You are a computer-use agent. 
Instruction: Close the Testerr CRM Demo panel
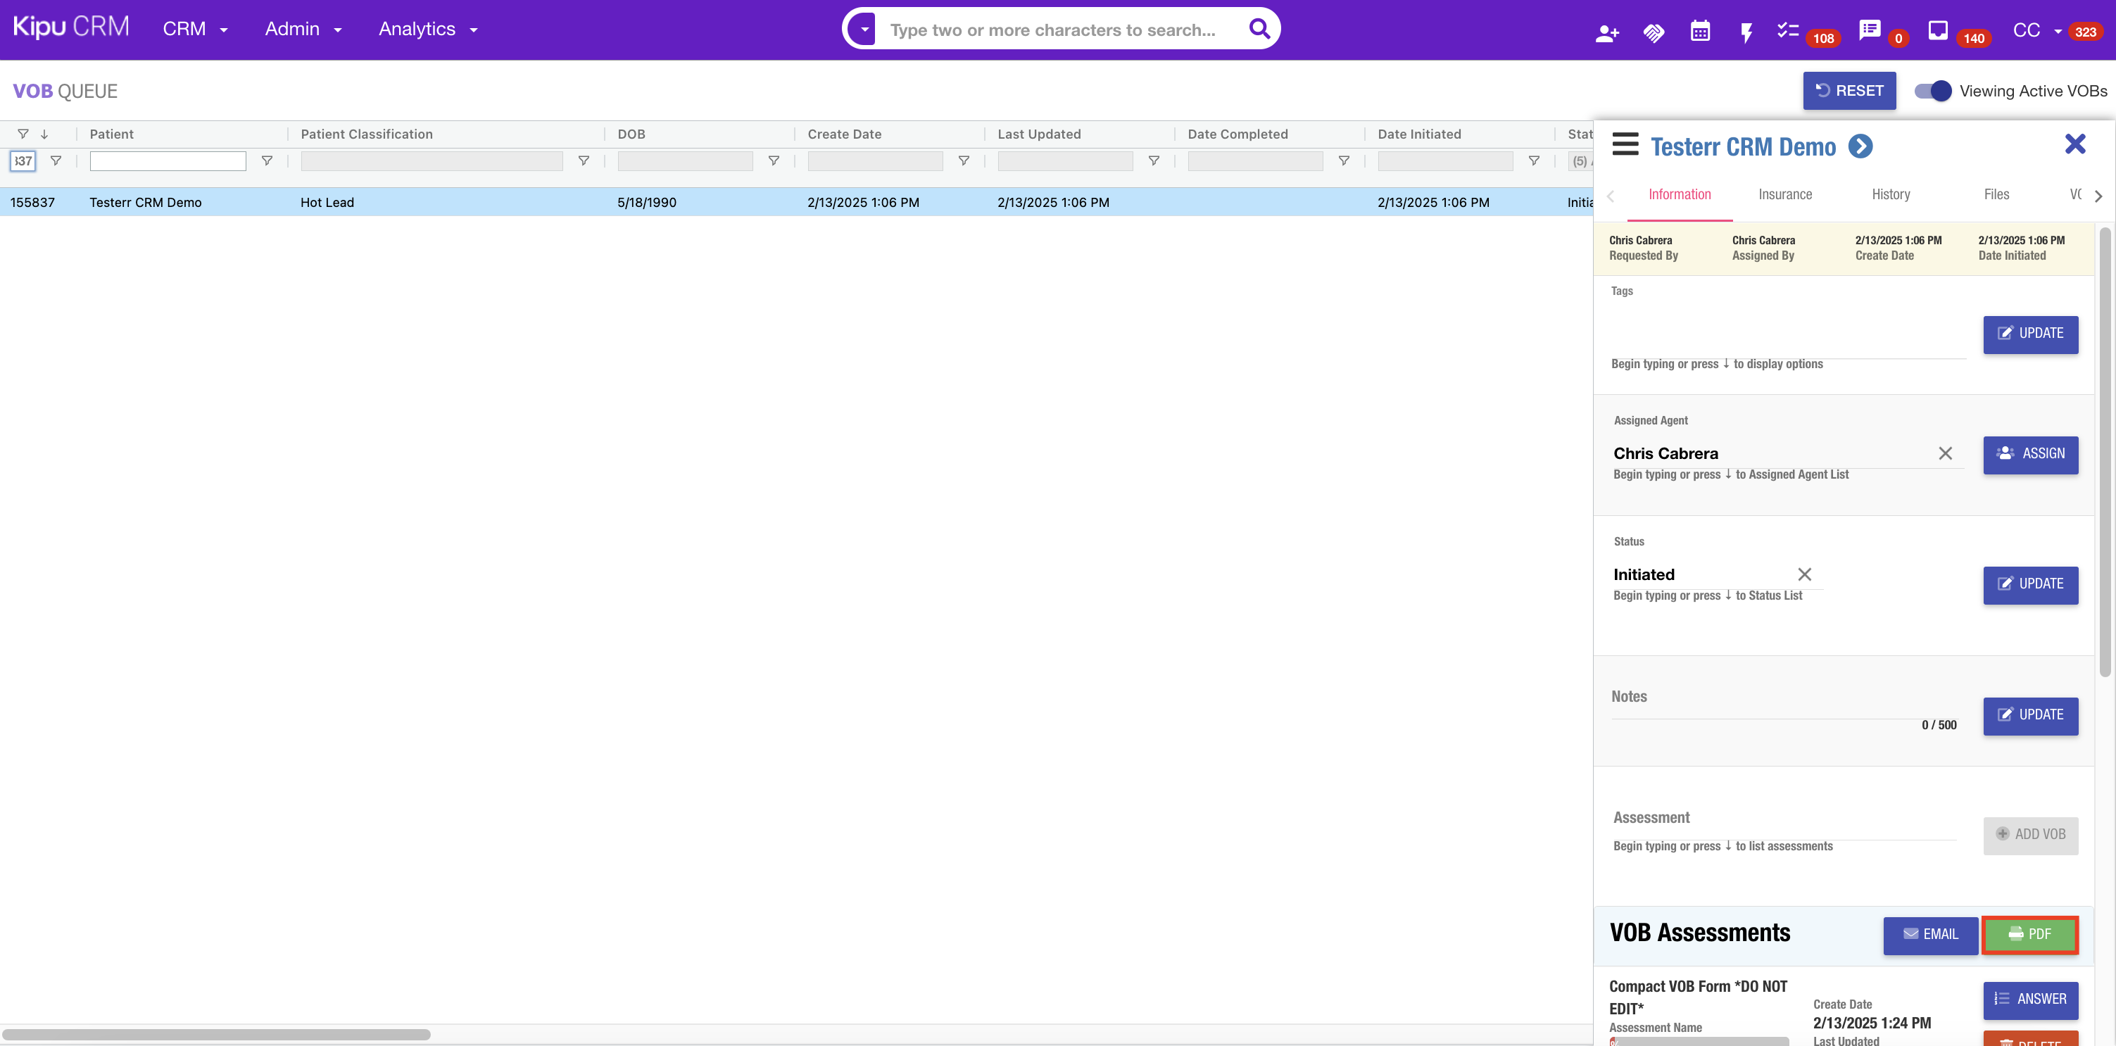(x=2075, y=144)
